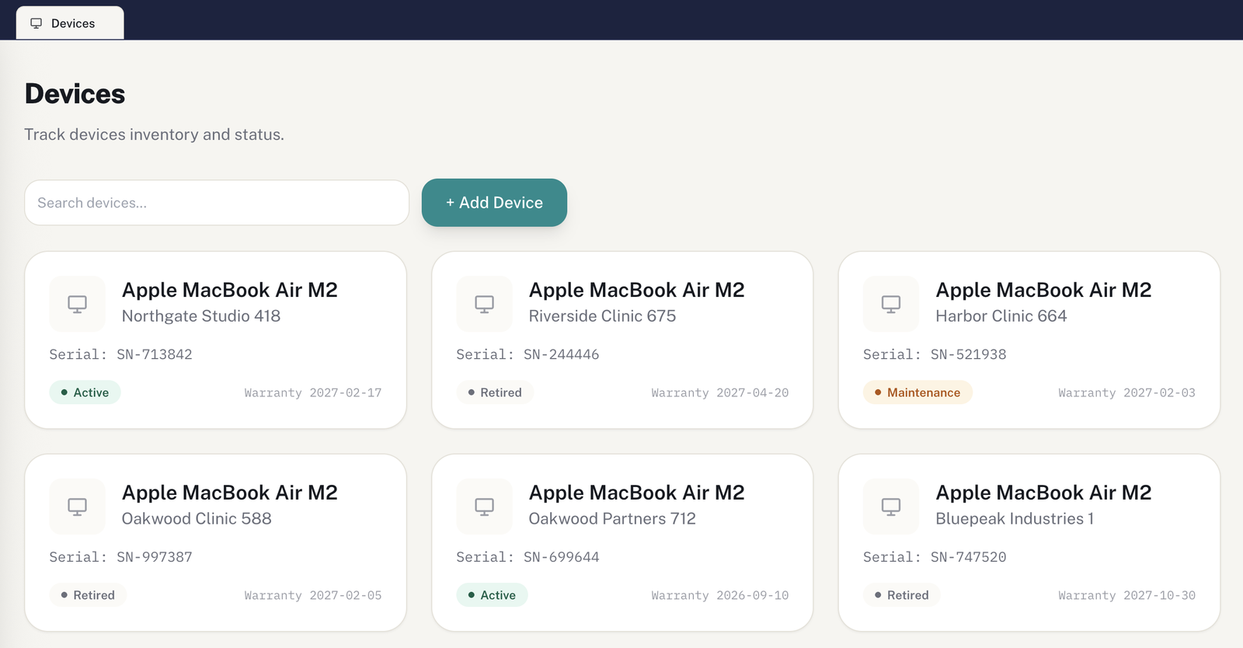Select the Active badge on Oakwood Partners card
This screenshot has height=648, width=1243.
pos(493,595)
